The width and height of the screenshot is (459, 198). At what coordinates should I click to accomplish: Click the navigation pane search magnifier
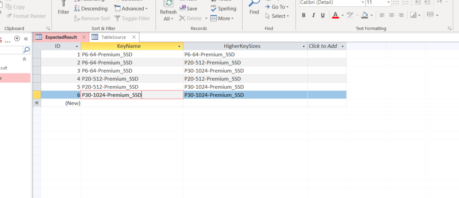[x=26, y=50]
